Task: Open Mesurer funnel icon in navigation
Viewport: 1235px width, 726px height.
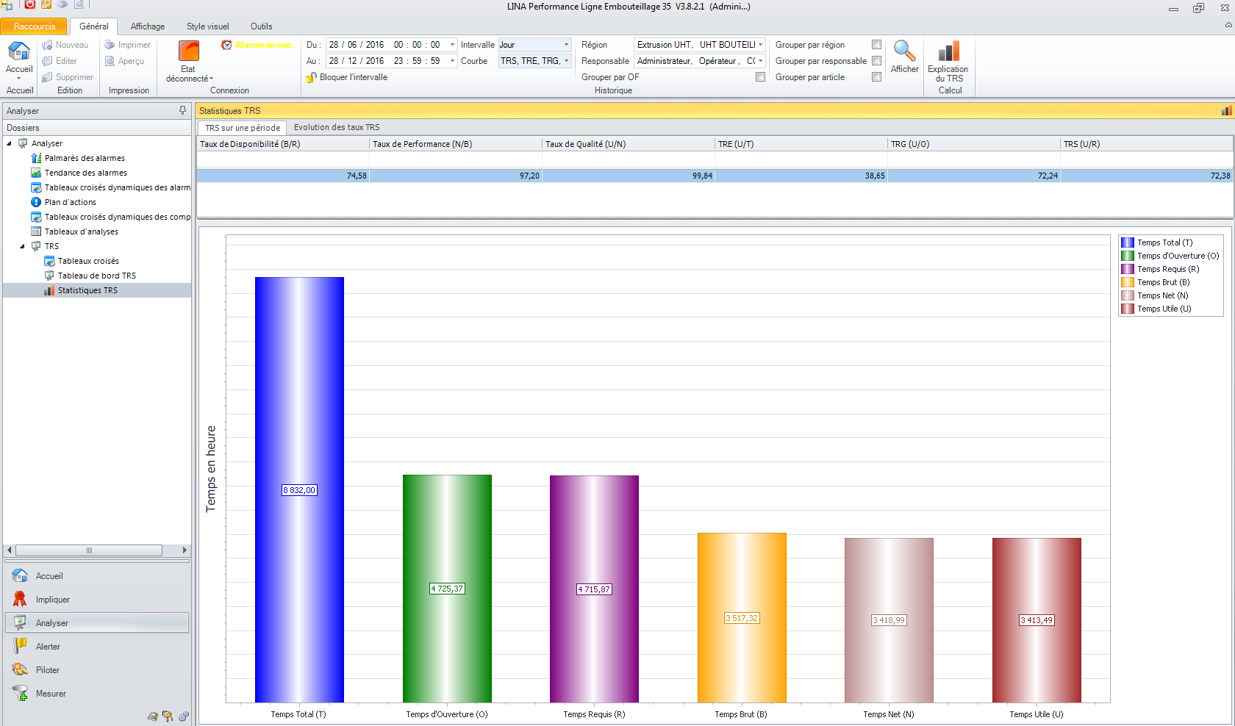Action: [20, 693]
